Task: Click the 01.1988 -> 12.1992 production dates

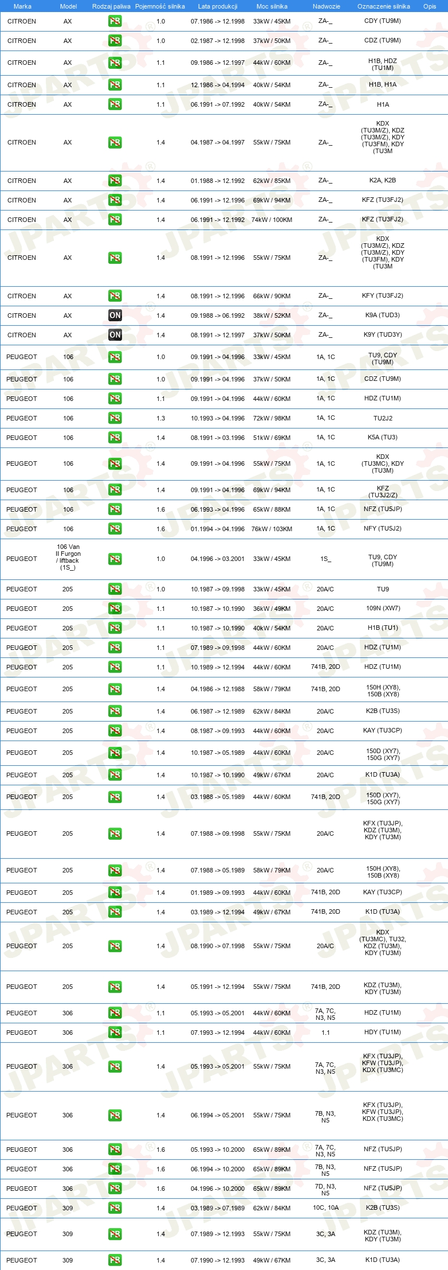Action: coord(218,181)
